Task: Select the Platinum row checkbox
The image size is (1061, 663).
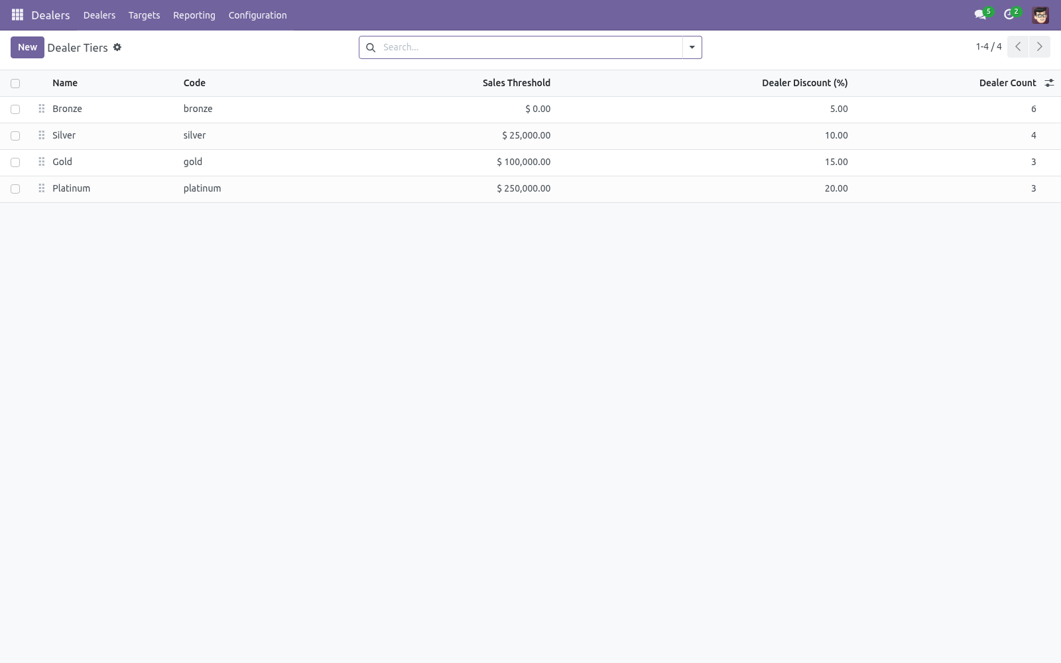Action: [x=15, y=189]
